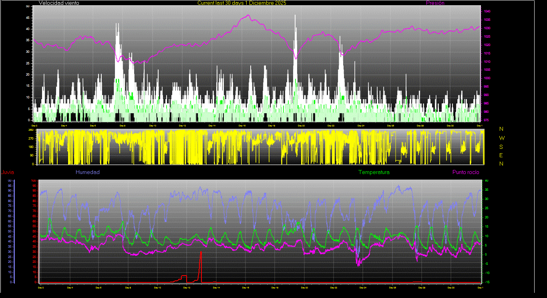The image size is (547, 298).
Task: Click the lowest 'N' compass letter
Action: (x=502, y=164)
